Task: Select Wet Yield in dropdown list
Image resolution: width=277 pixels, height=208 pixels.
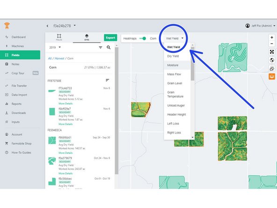Action: tap(177, 47)
